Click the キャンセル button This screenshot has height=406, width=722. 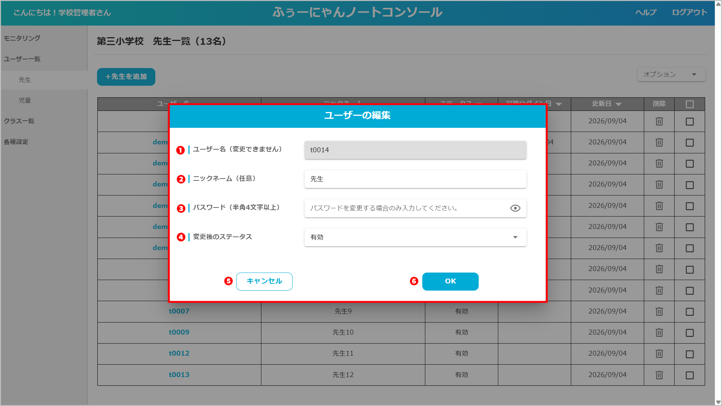tap(264, 281)
